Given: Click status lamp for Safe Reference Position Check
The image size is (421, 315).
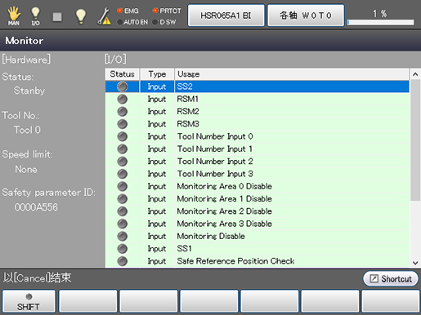Looking at the screenshot, I should tap(123, 261).
